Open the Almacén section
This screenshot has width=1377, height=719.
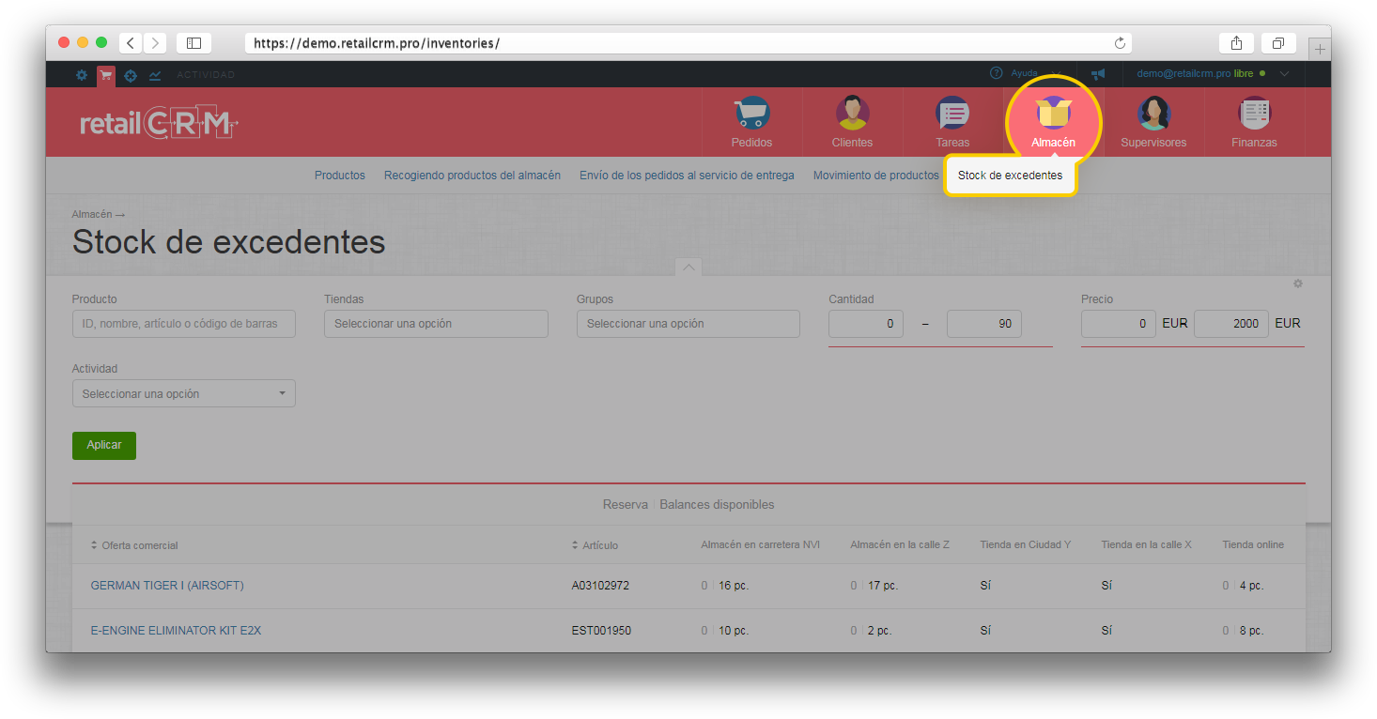pos(1053,122)
